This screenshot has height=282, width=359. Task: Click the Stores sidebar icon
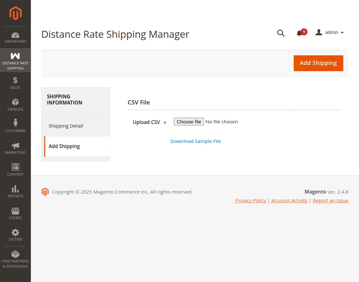click(x=15, y=213)
